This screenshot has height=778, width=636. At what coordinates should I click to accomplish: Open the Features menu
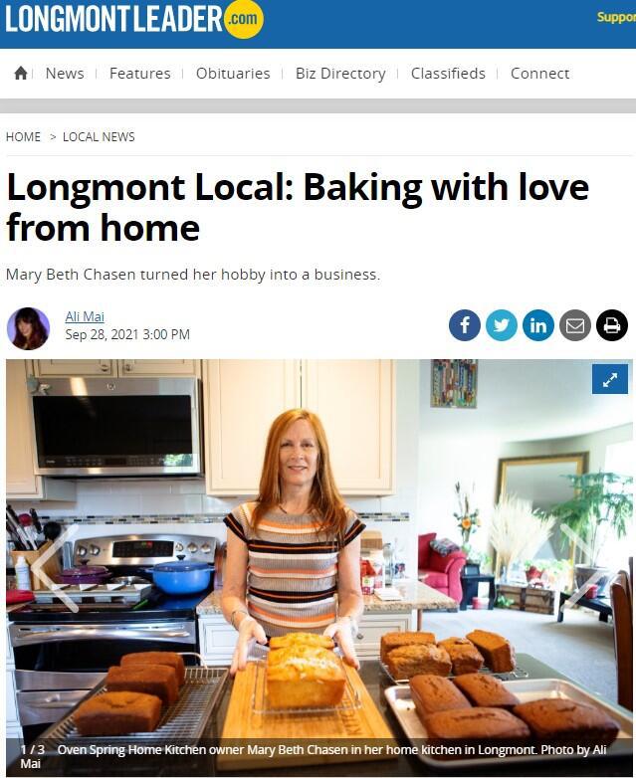(140, 74)
